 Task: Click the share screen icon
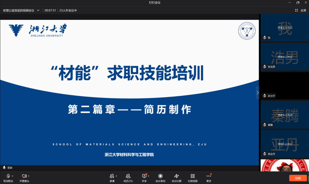(x=144, y=176)
